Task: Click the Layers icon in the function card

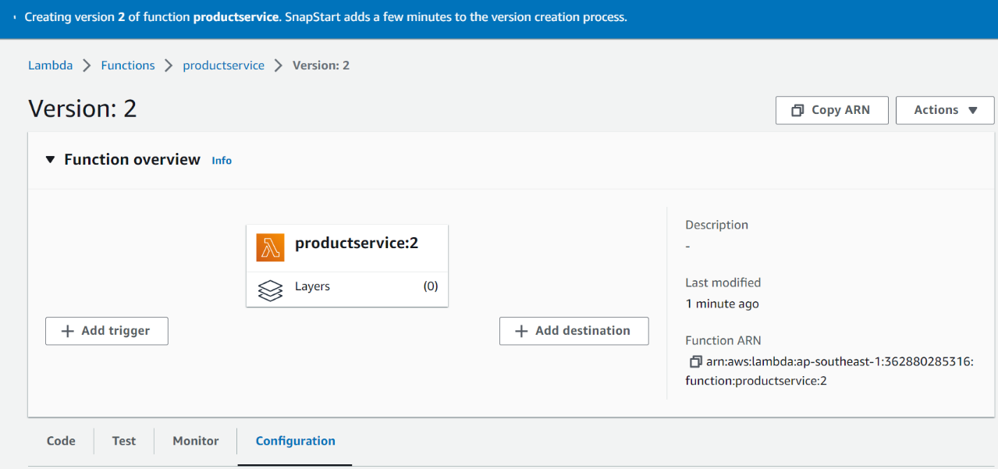Action: (x=270, y=290)
